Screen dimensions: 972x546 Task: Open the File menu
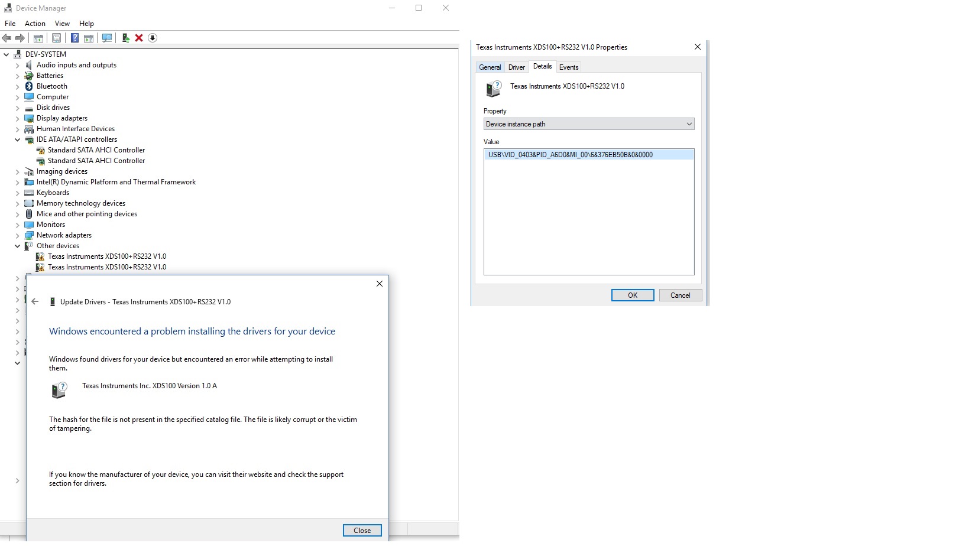10,24
